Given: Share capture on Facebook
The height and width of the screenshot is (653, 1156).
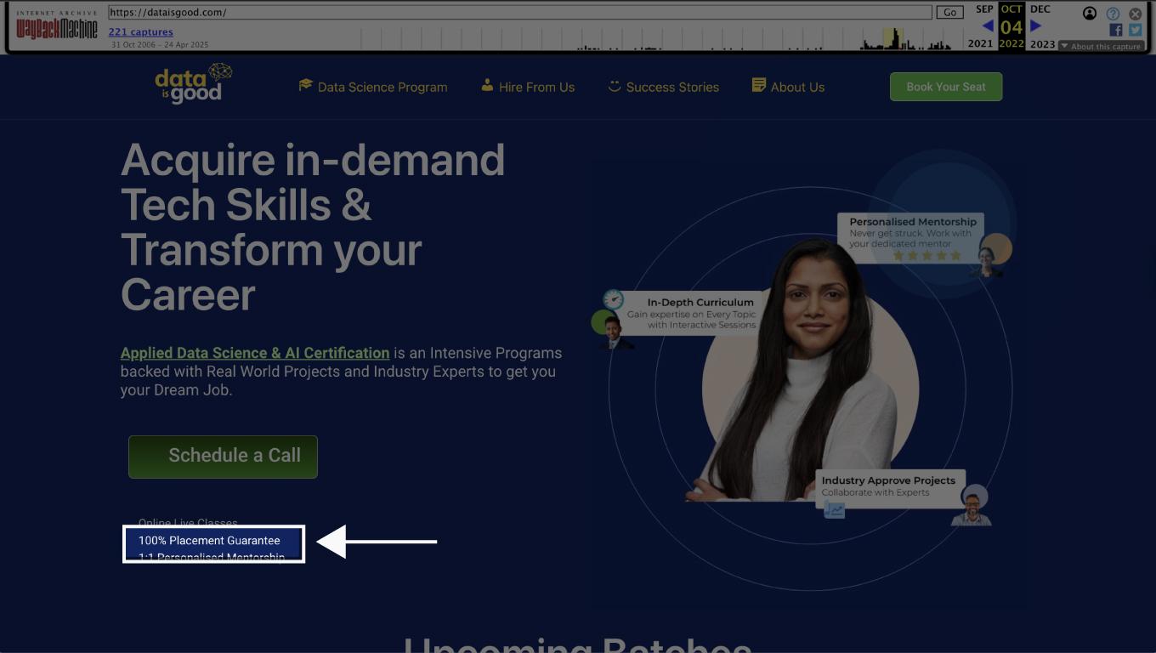Looking at the screenshot, I should coord(1116,30).
